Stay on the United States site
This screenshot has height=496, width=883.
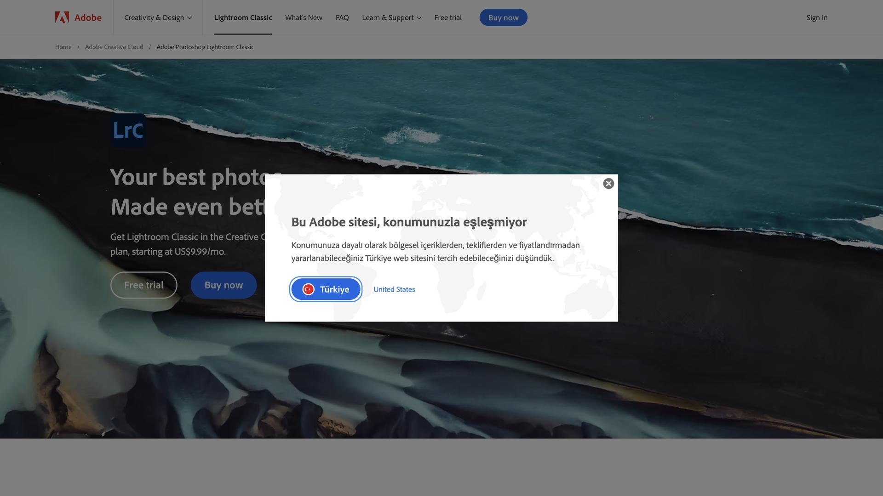pos(394,289)
